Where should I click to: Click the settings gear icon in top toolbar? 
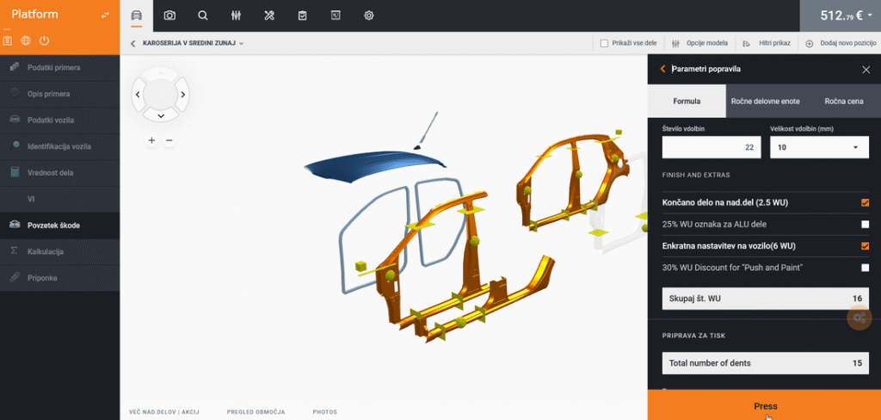point(369,15)
